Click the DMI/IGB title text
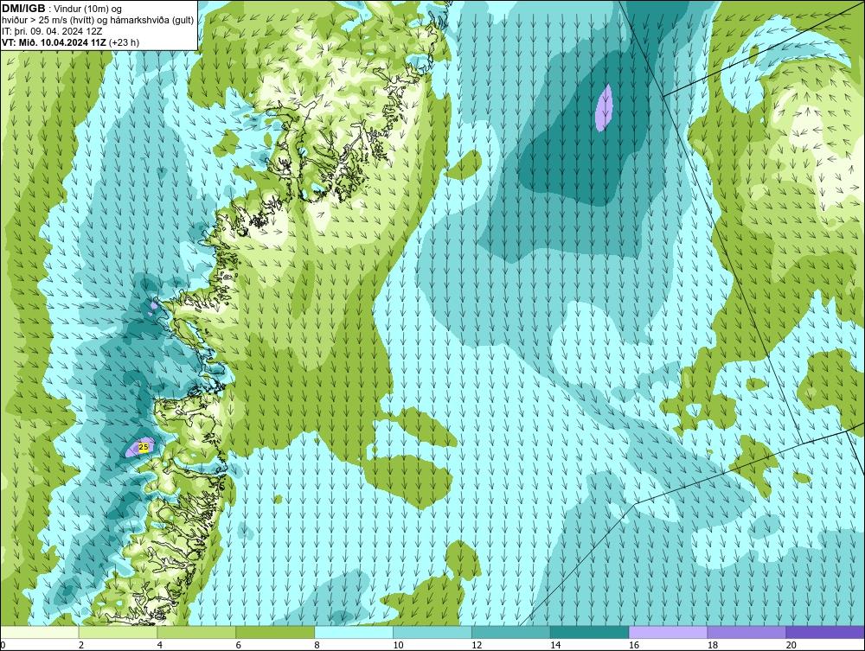 (23, 9)
